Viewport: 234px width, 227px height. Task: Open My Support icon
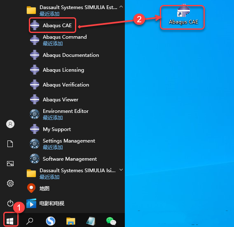tap(35, 129)
